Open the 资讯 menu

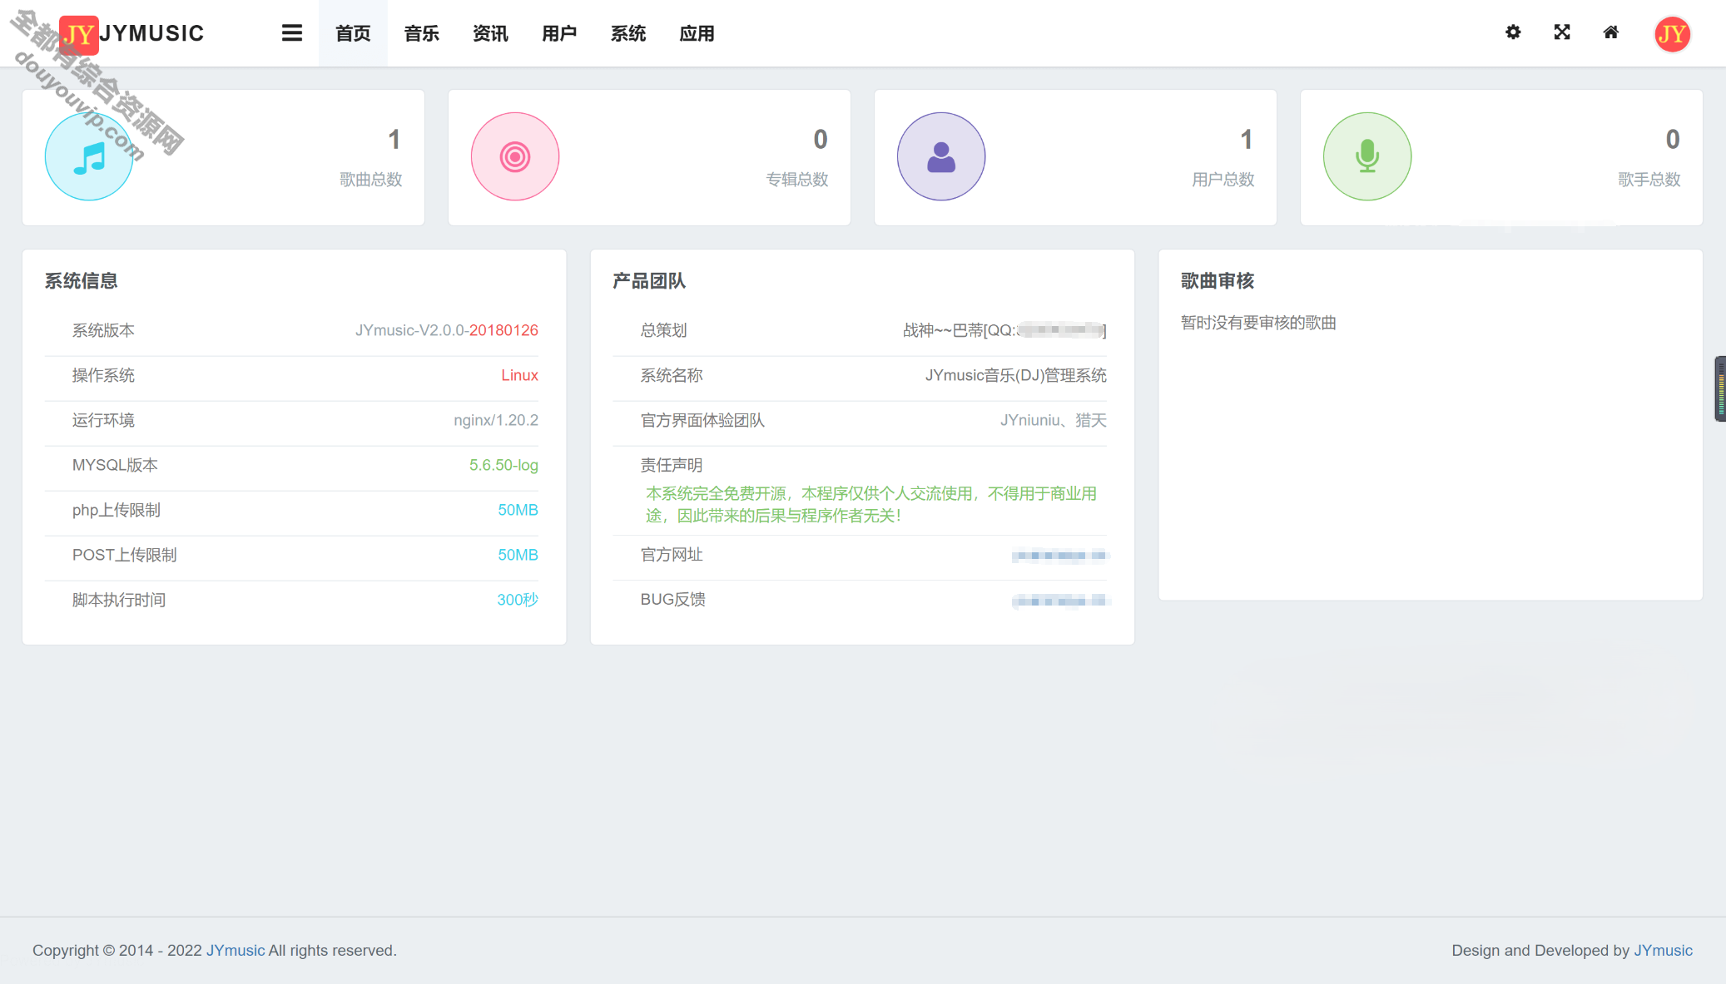click(x=490, y=33)
